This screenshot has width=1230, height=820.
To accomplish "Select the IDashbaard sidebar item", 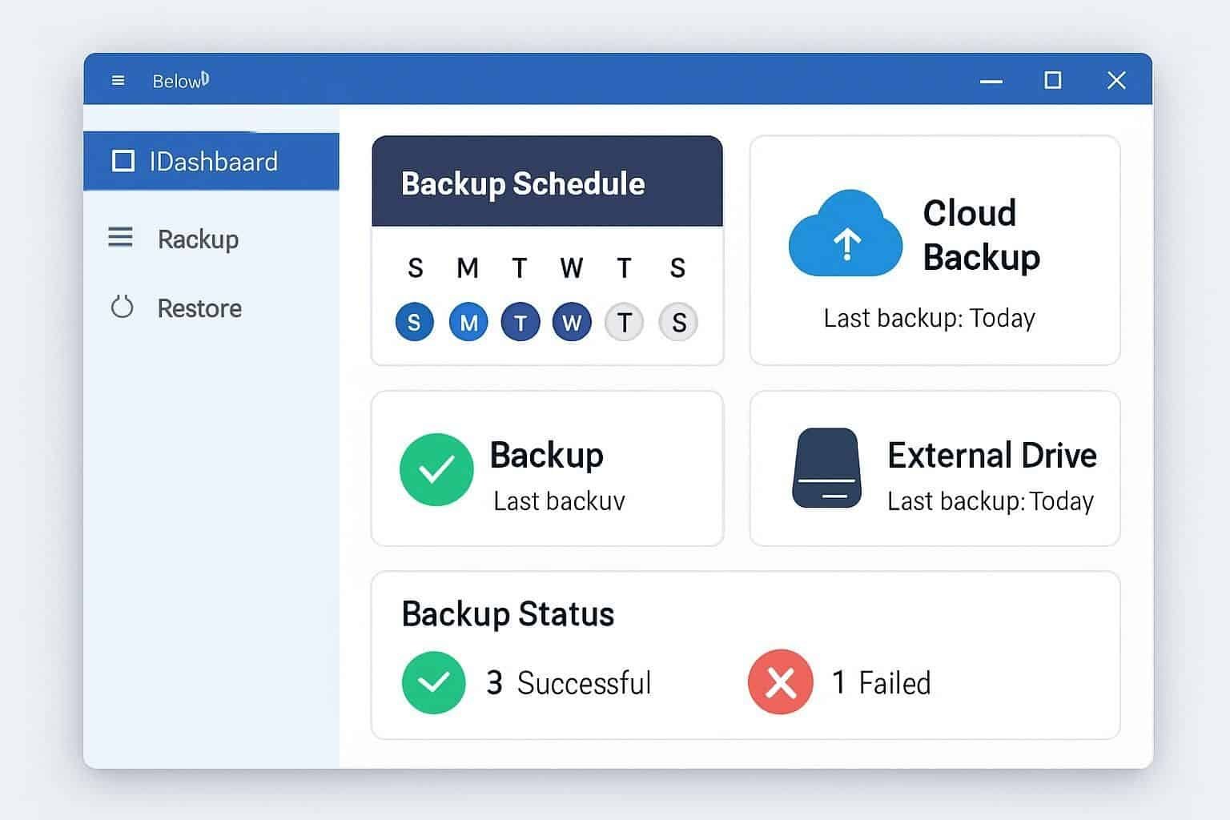I will (211, 161).
